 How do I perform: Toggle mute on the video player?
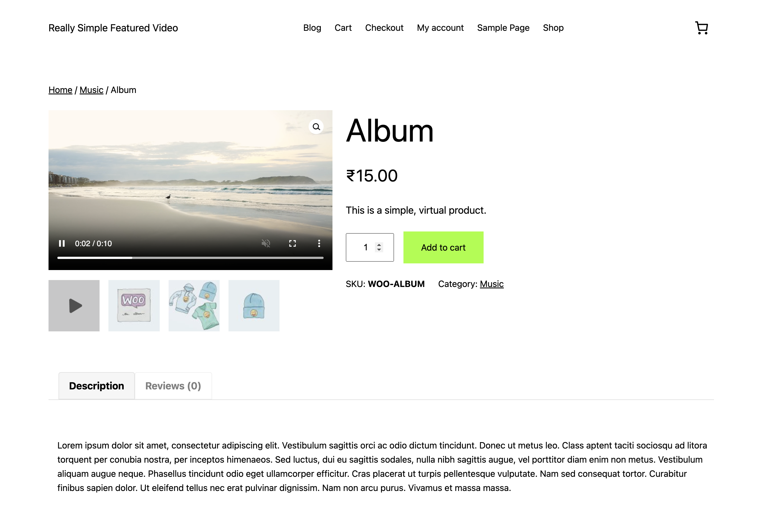[266, 243]
